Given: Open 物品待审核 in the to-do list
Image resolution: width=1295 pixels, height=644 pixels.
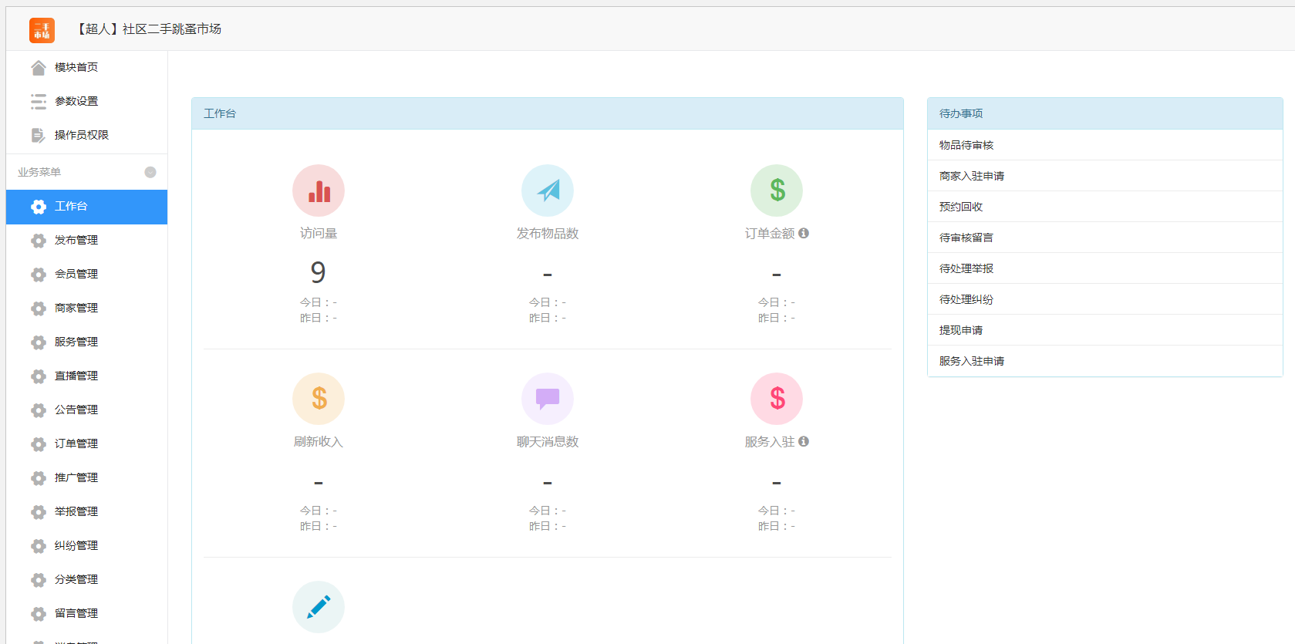Looking at the screenshot, I should (x=1104, y=145).
